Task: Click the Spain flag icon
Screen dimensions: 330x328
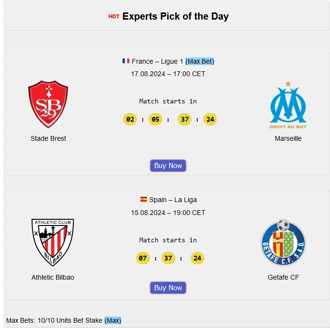Action: (144, 200)
